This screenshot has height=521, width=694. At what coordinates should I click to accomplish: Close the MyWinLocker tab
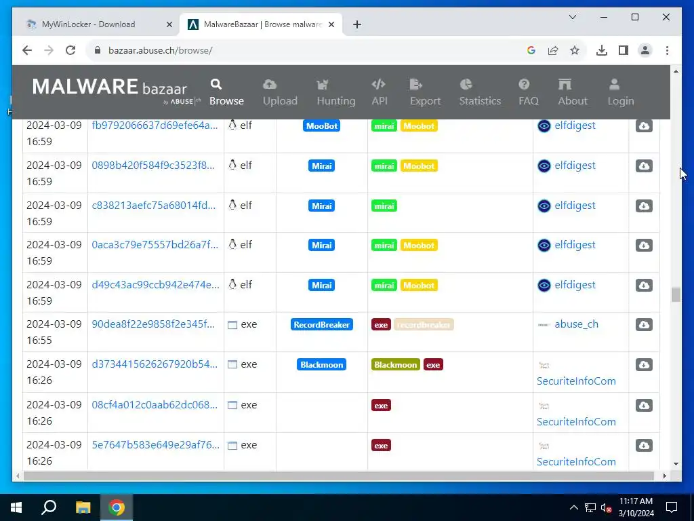pyautogui.click(x=169, y=25)
